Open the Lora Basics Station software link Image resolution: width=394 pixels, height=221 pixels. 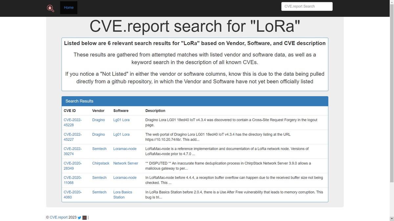click(123, 194)
